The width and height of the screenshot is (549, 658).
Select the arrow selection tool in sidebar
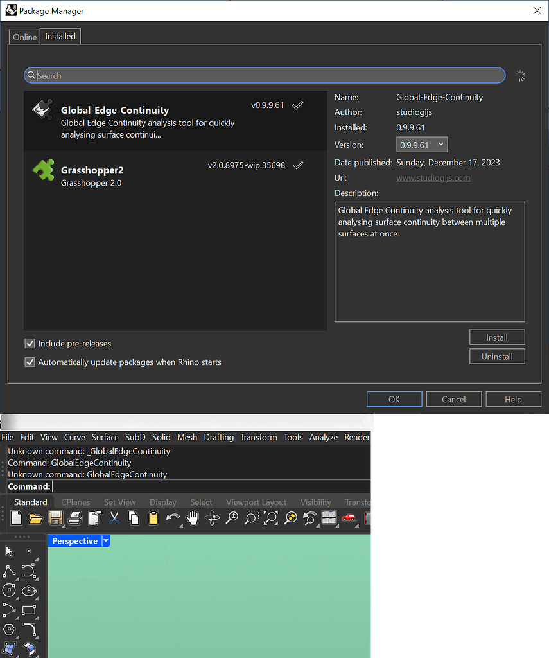point(8,551)
